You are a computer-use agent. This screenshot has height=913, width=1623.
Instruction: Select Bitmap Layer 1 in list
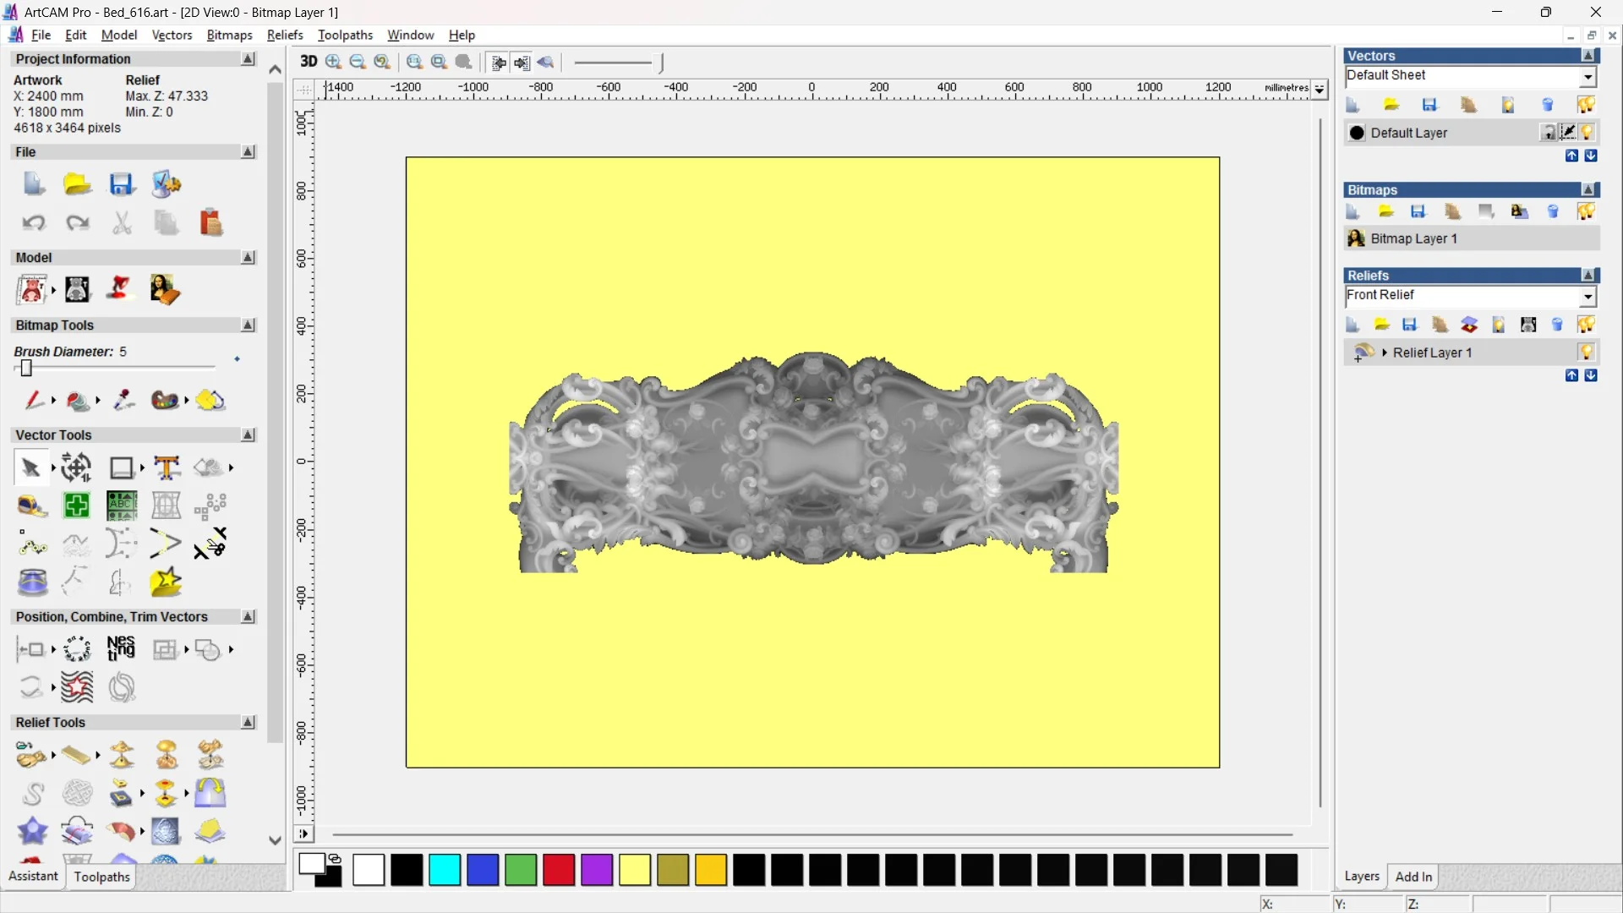[1413, 238]
